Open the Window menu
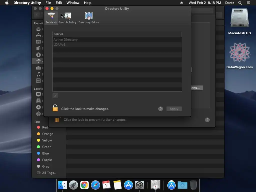256x192 pixels. click(x=73, y=3)
